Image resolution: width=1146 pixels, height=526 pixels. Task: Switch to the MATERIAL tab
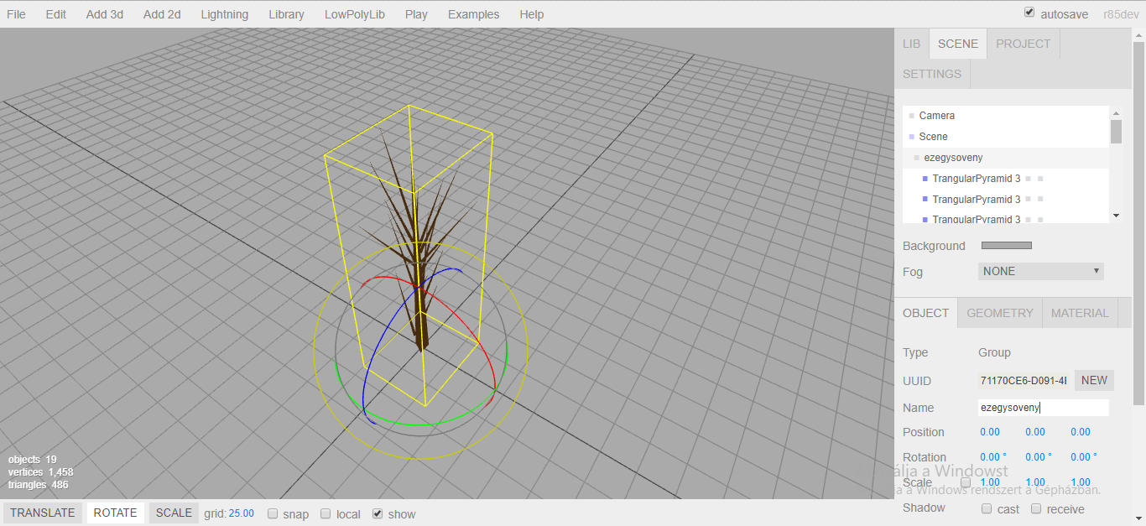click(1080, 313)
